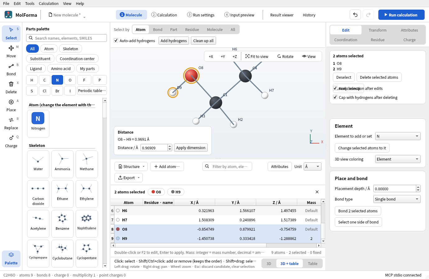
Task: Close the selected atoms bar
Action: pos(317,192)
